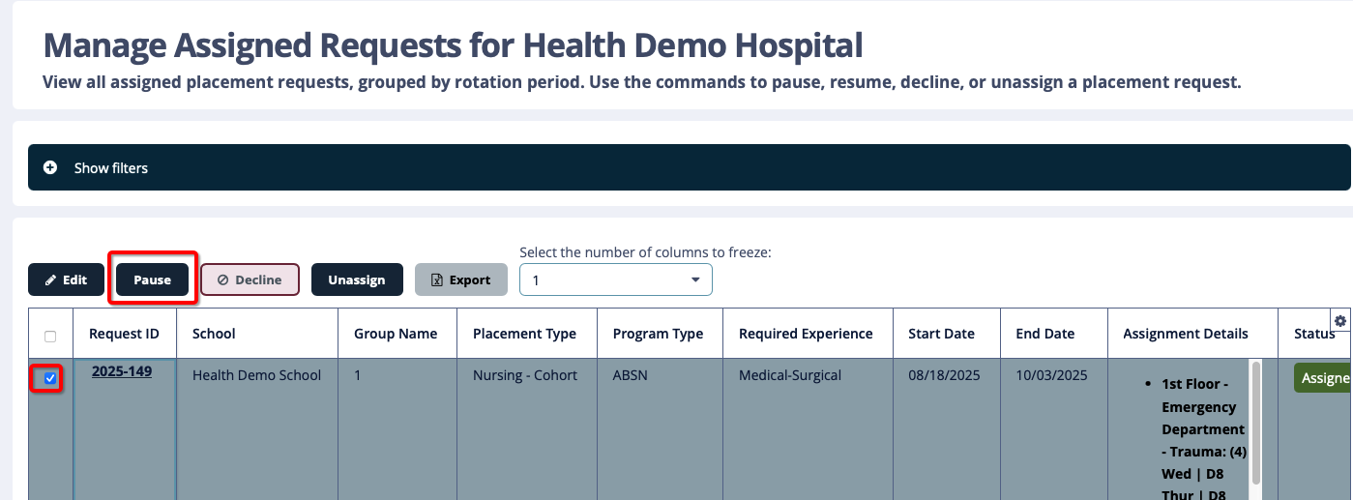
Task: Sort by Request ID column header
Action: pyautogui.click(x=124, y=334)
